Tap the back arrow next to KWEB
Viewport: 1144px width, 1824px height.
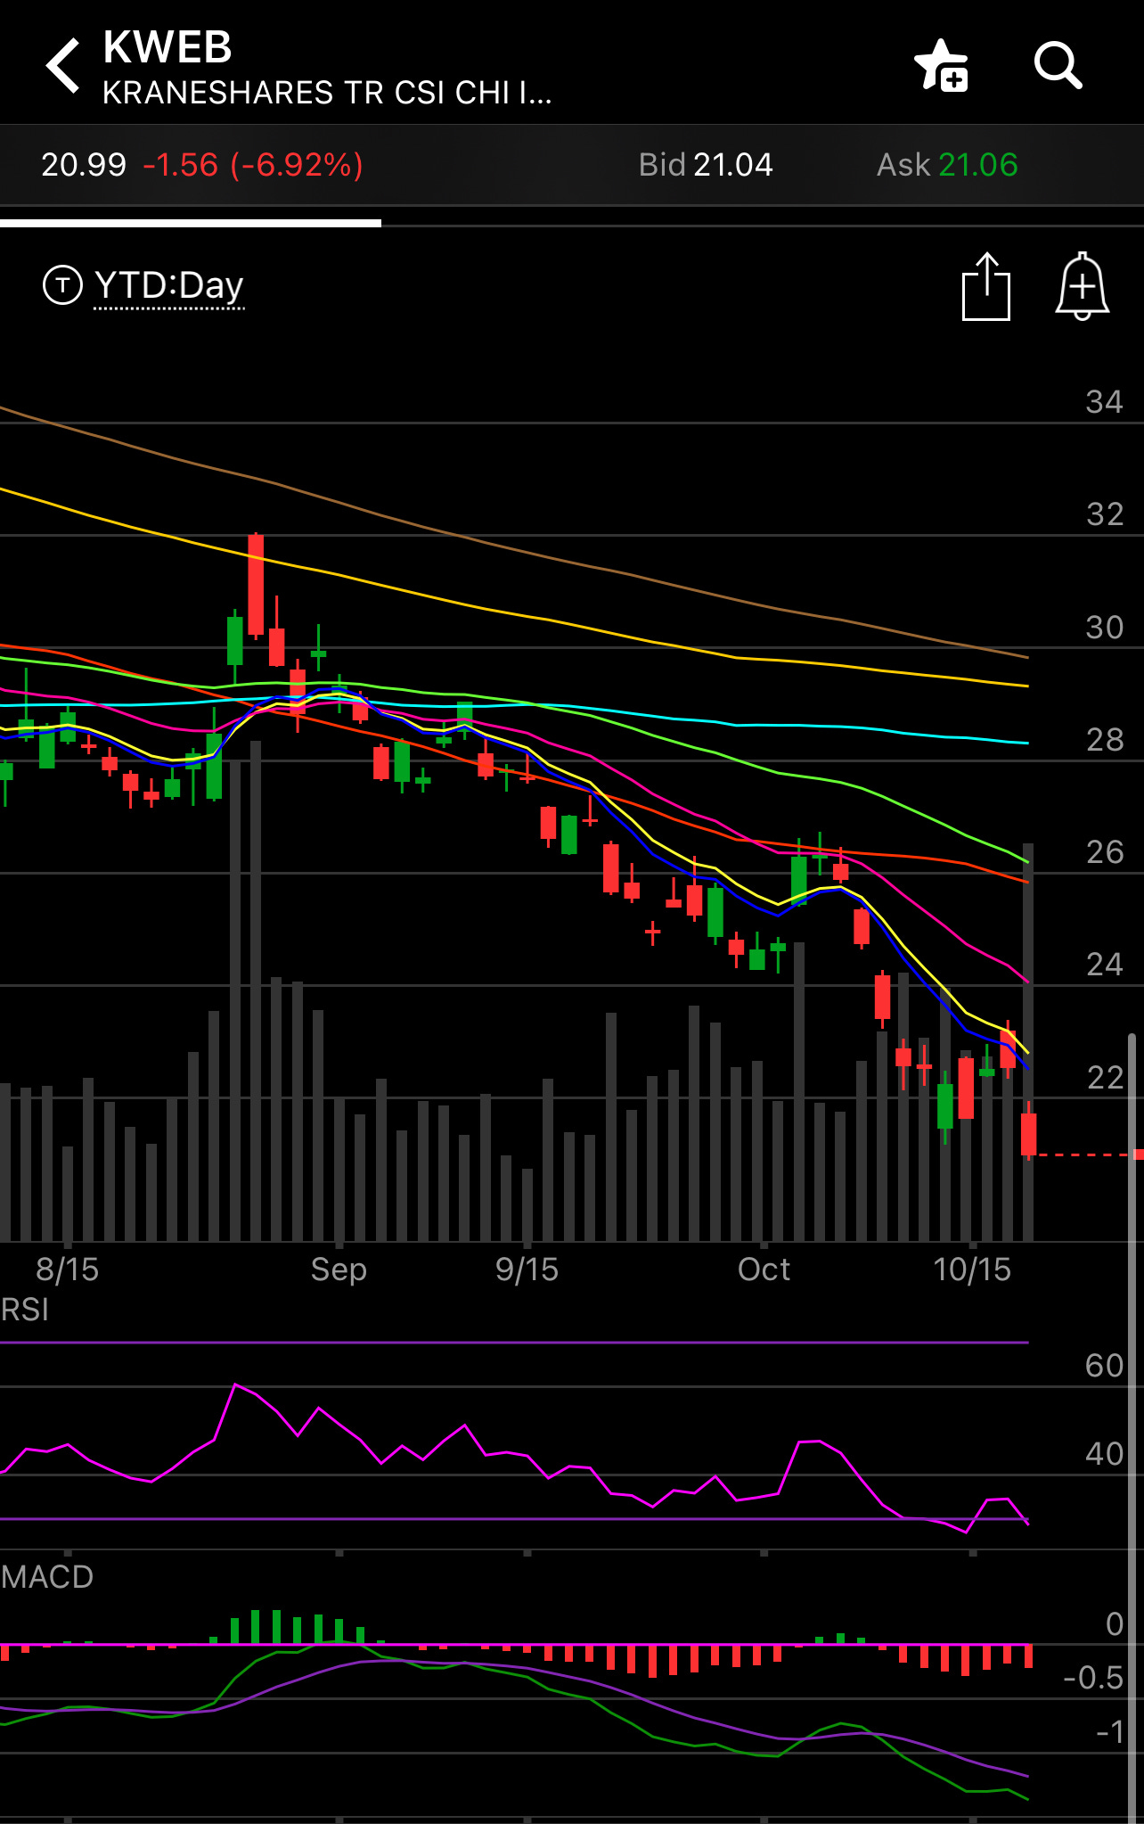62,65
